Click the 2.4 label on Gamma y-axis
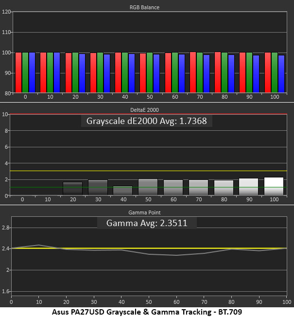The image size is (294, 317). [x=5, y=248]
